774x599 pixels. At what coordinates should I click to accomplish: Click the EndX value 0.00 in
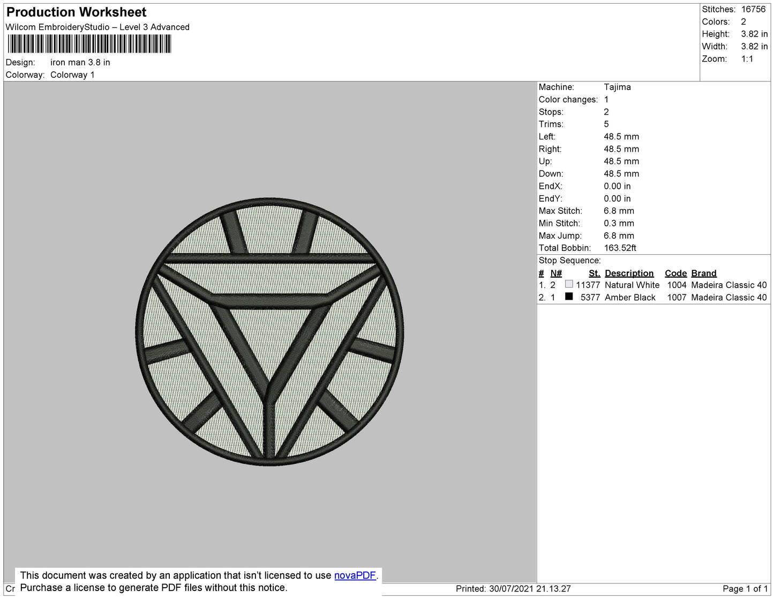[x=617, y=187]
